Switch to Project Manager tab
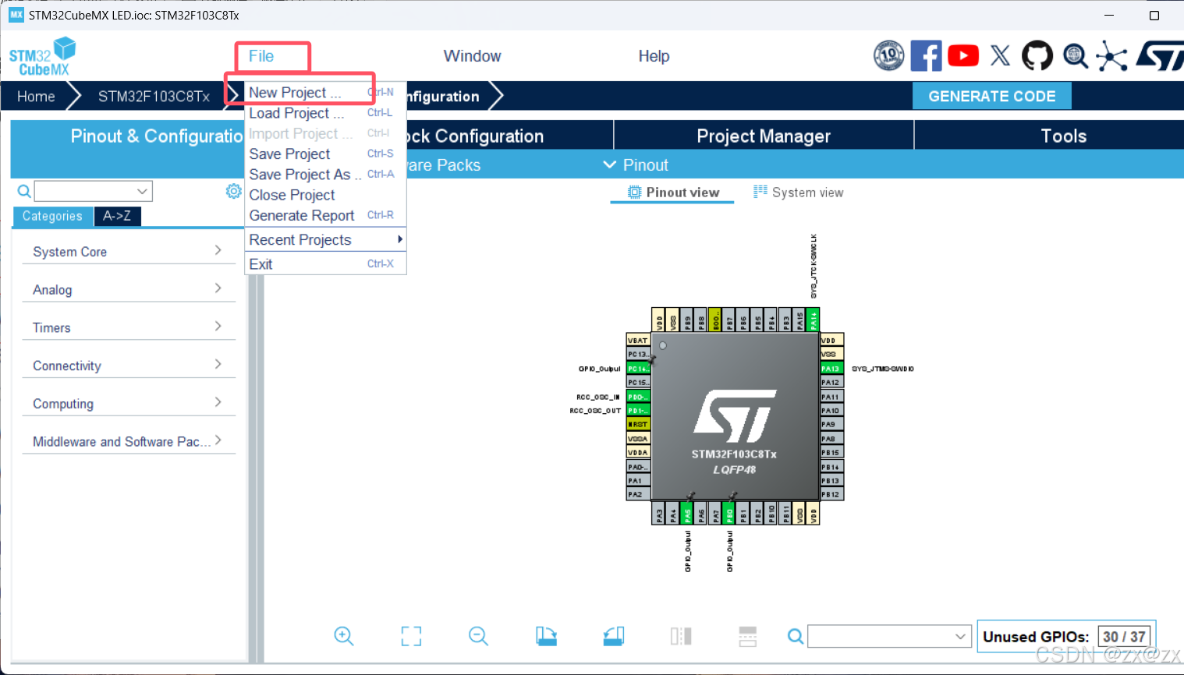Viewport: 1184px width, 675px height. point(764,136)
